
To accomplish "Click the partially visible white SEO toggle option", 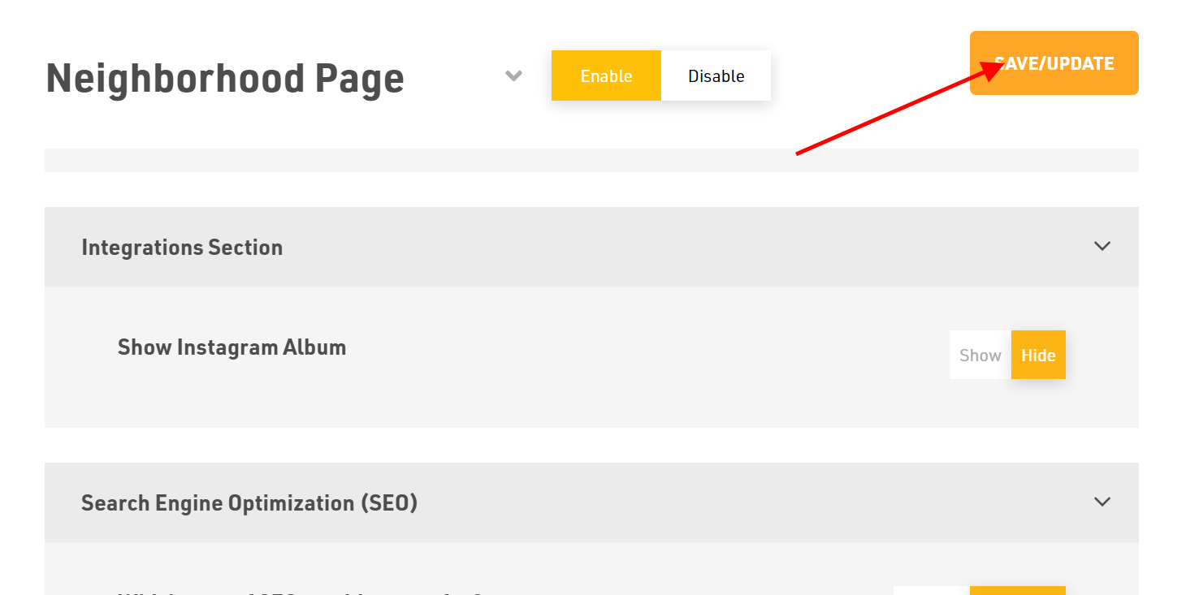I will pyautogui.click(x=931, y=590).
